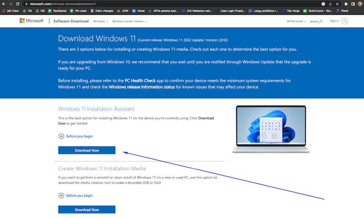Screen dimensions: 364x219
Task: Expand Before you begin under Installation Media
Action: [x=76, y=195]
